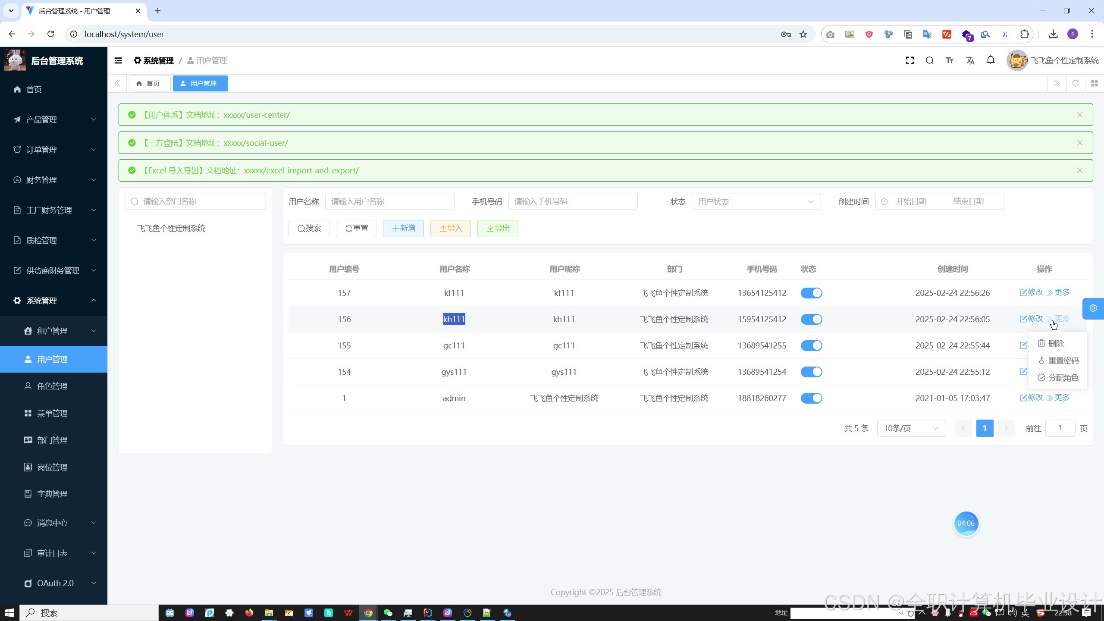Select 重置密码 from the popup menu
1104x621 pixels.
point(1063,361)
